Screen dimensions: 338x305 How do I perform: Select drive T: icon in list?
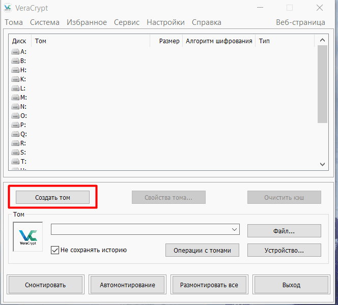[15, 162]
